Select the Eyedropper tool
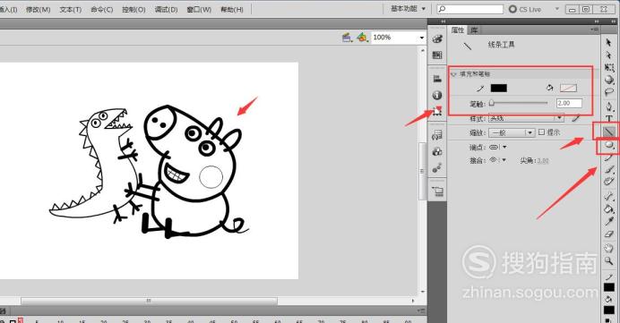 click(x=609, y=221)
